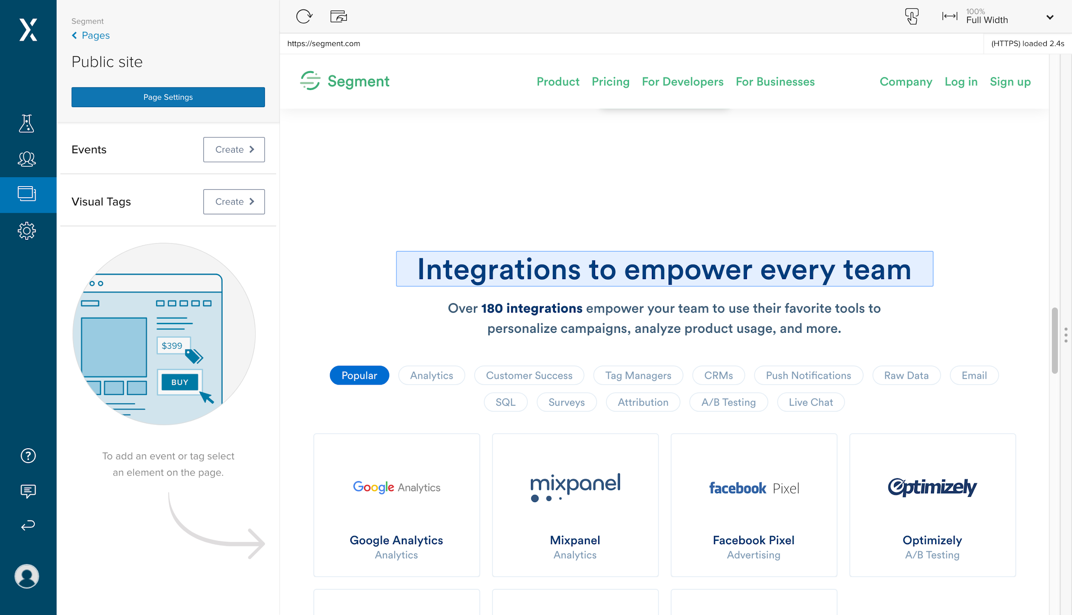Click Create button next to Visual Tags
1072x615 pixels.
233,201
